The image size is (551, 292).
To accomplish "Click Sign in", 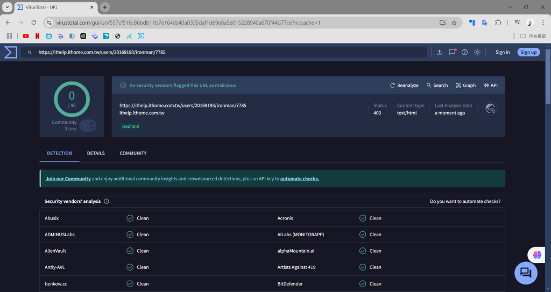I will click(503, 52).
